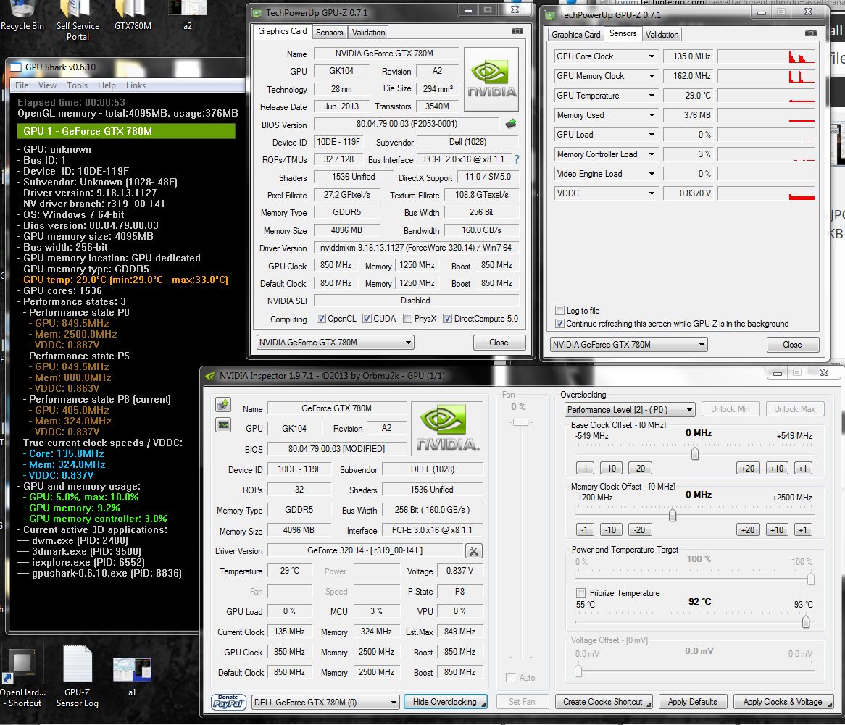
Task: Open the Memory Used sensor dropdown
Action: coord(652,115)
